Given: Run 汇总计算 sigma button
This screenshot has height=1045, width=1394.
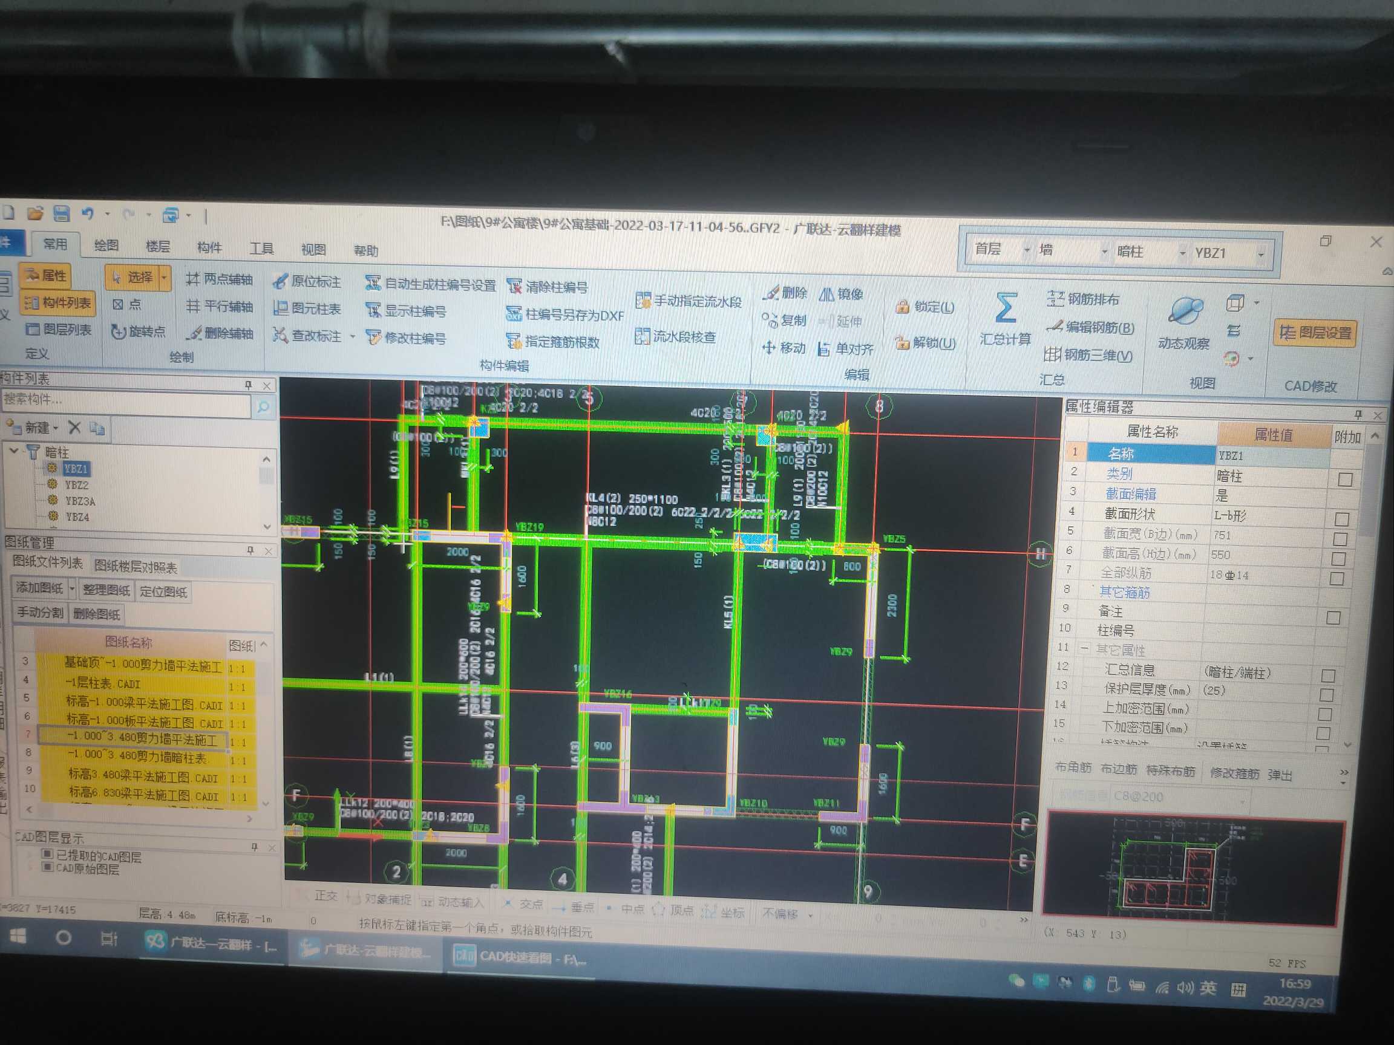Looking at the screenshot, I should tap(1005, 318).
